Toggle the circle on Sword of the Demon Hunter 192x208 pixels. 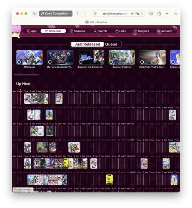(x=80, y=62)
